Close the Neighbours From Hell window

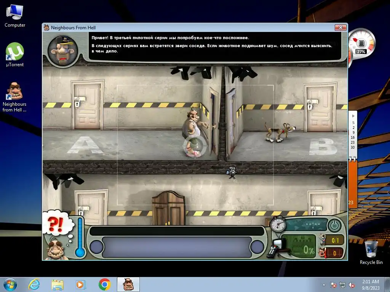pos(340,27)
